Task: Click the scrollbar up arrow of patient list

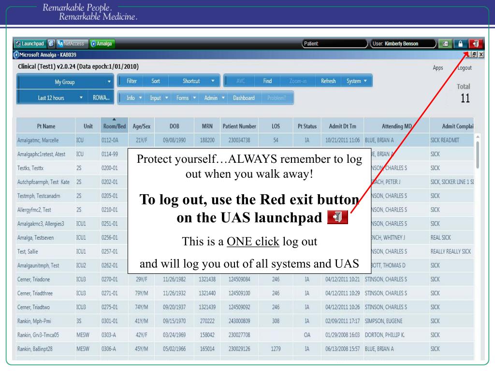Action: 478,136
